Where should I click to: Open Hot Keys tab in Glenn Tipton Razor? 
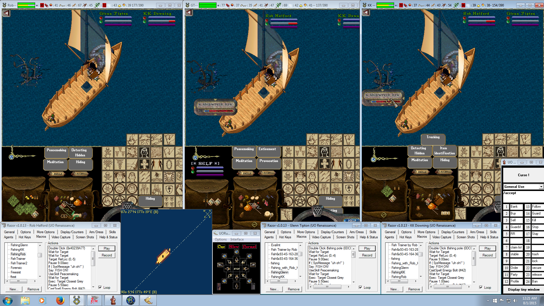coord(285,237)
